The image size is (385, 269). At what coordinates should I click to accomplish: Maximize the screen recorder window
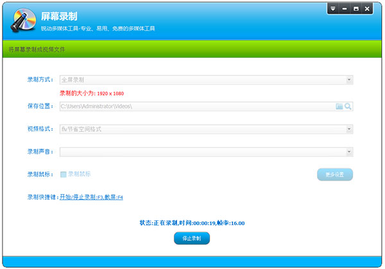pos(355,9)
